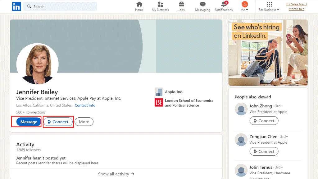Viewport: 318px width, 179px height.
Task: Click the LSE school logo
Action: click(x=159, y=102)
